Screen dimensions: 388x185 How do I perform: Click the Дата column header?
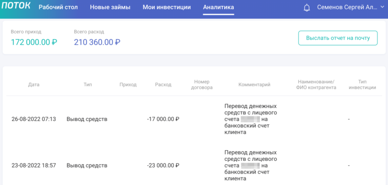(x=34, y=85)
